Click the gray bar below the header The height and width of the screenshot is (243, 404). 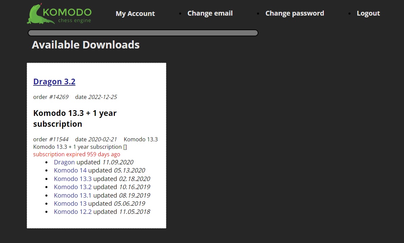coord(143,33)
